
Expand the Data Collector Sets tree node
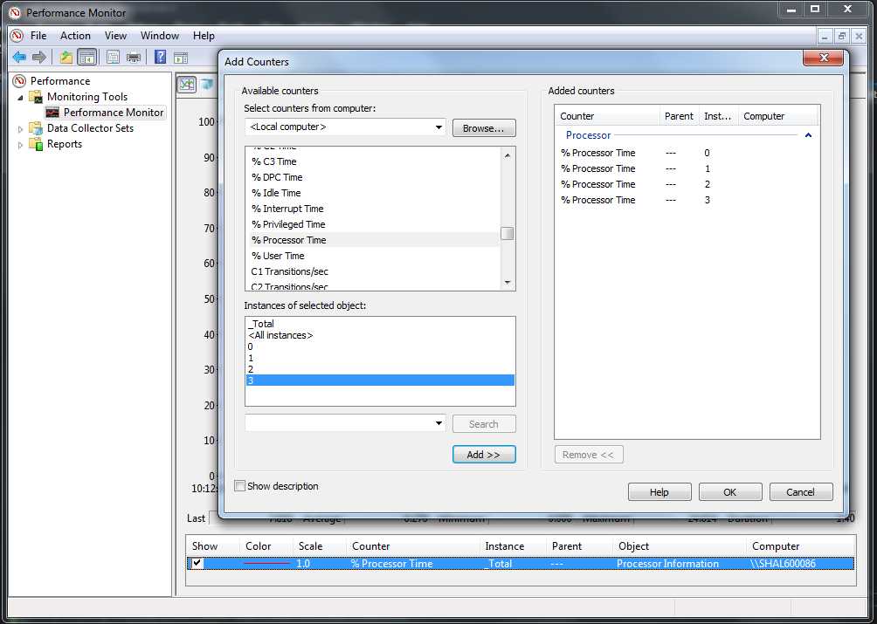pos(21,128)
